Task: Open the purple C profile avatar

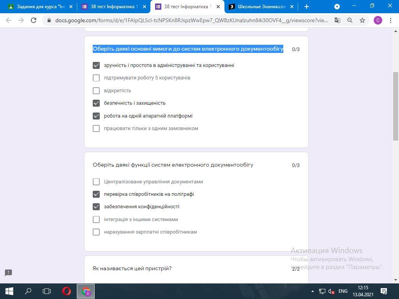Action: tap(378, 20)
